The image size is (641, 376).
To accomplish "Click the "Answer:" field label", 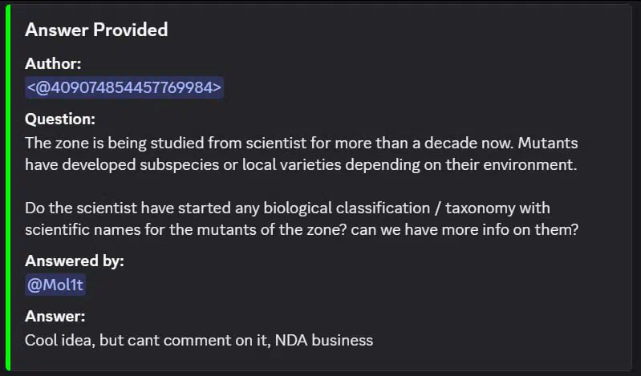I will click(55, 316).
